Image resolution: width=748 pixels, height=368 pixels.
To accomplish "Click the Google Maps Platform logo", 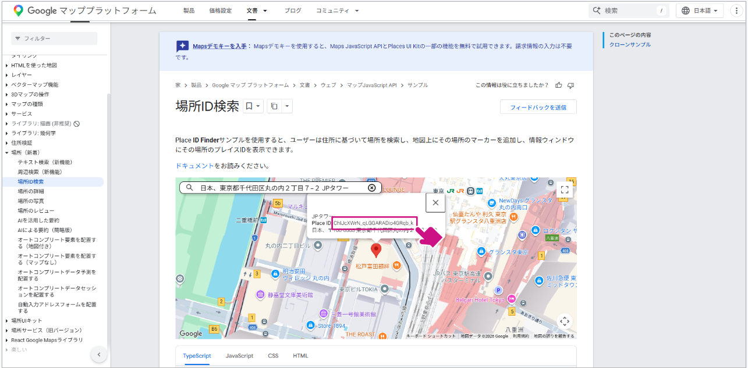I will [85, 10].
